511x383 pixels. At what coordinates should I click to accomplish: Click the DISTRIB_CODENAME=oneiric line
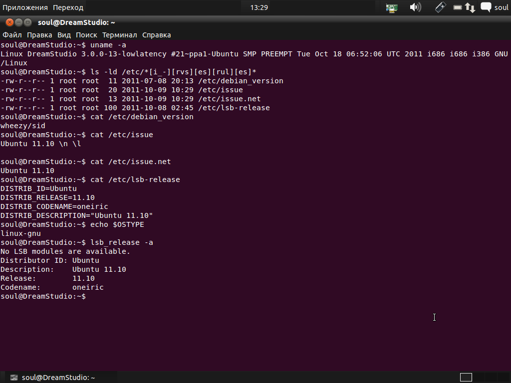[x=54, y=206]
